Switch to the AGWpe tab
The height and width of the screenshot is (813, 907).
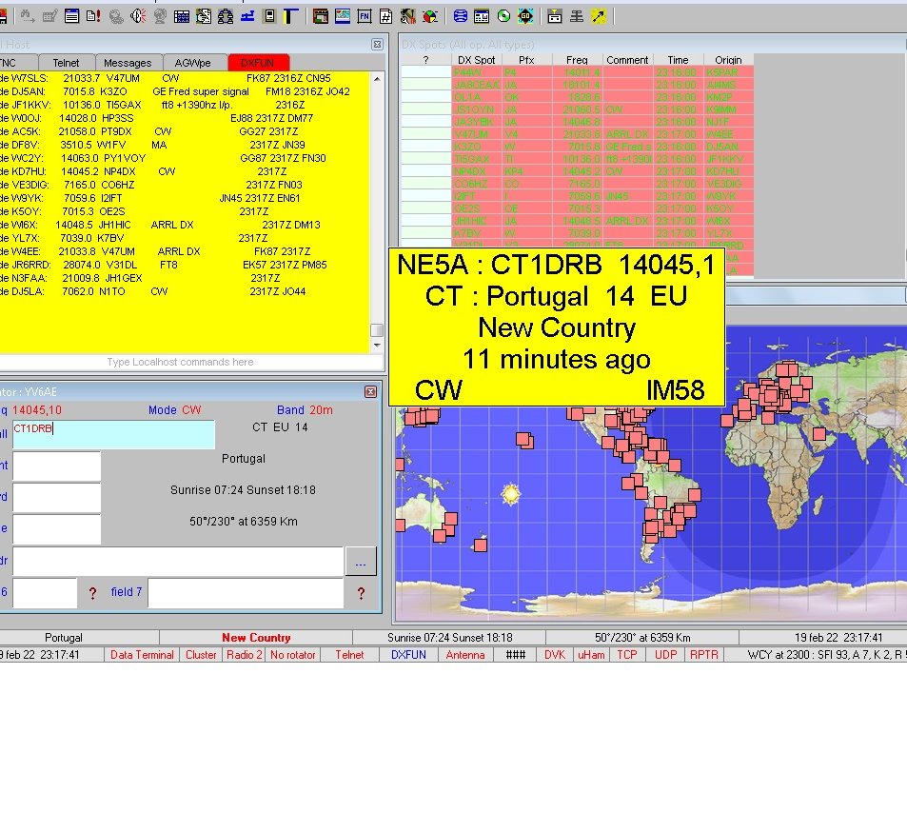click(x=192, y=63)
